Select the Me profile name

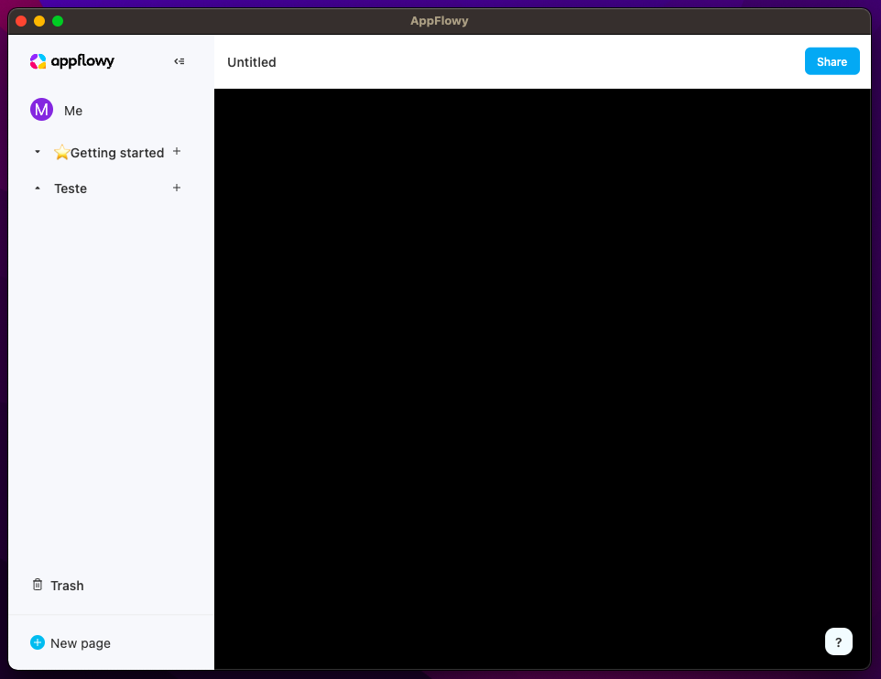(x=73, y=111)
